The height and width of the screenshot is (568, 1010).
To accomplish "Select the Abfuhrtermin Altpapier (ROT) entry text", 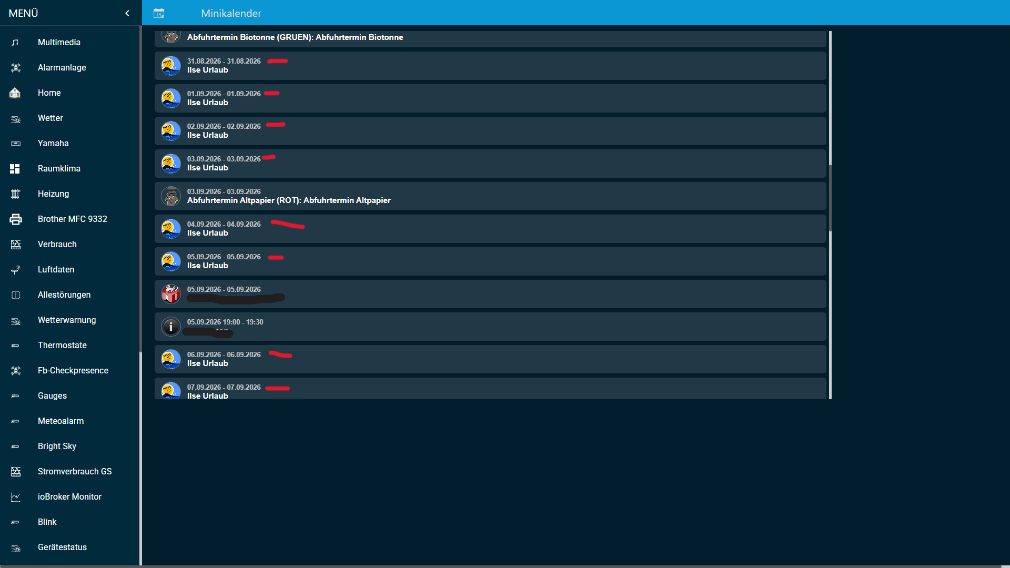I will click(289, 200).
